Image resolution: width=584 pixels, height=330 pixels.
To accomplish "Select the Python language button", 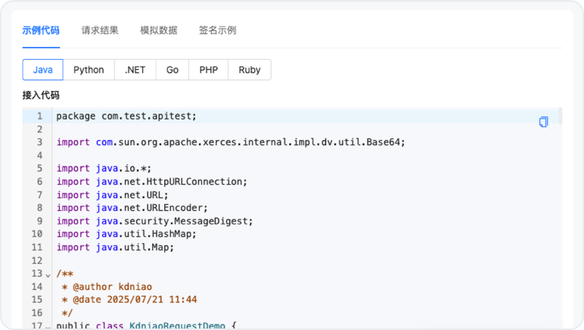I will coord(89,70).
